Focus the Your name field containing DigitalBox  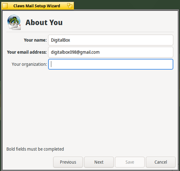pyautogui.click(x=111, y=40)
